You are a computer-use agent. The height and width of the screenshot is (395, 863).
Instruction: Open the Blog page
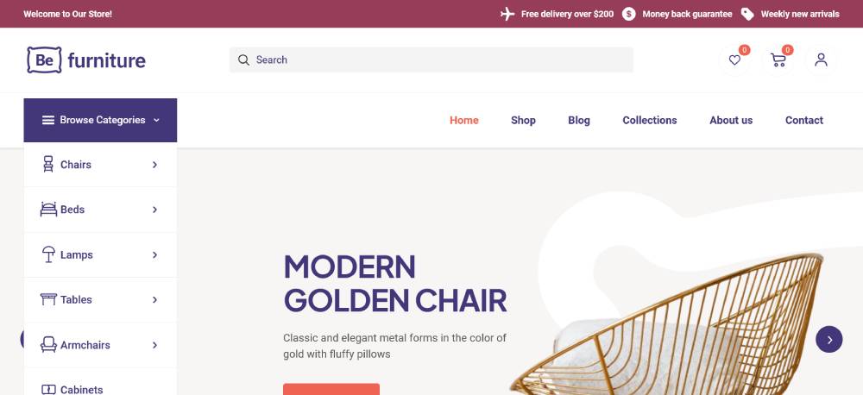(x=579, y=120)
